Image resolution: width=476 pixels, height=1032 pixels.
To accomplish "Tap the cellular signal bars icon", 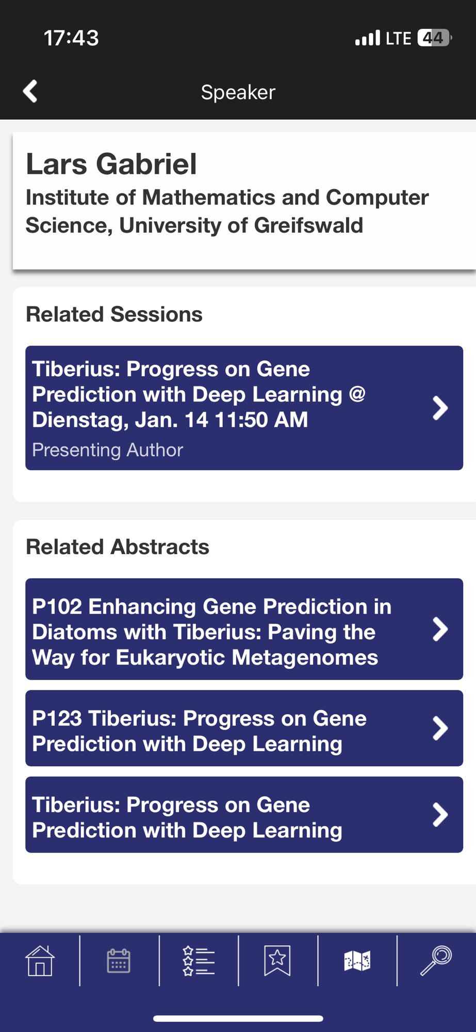I will point(367,38).
